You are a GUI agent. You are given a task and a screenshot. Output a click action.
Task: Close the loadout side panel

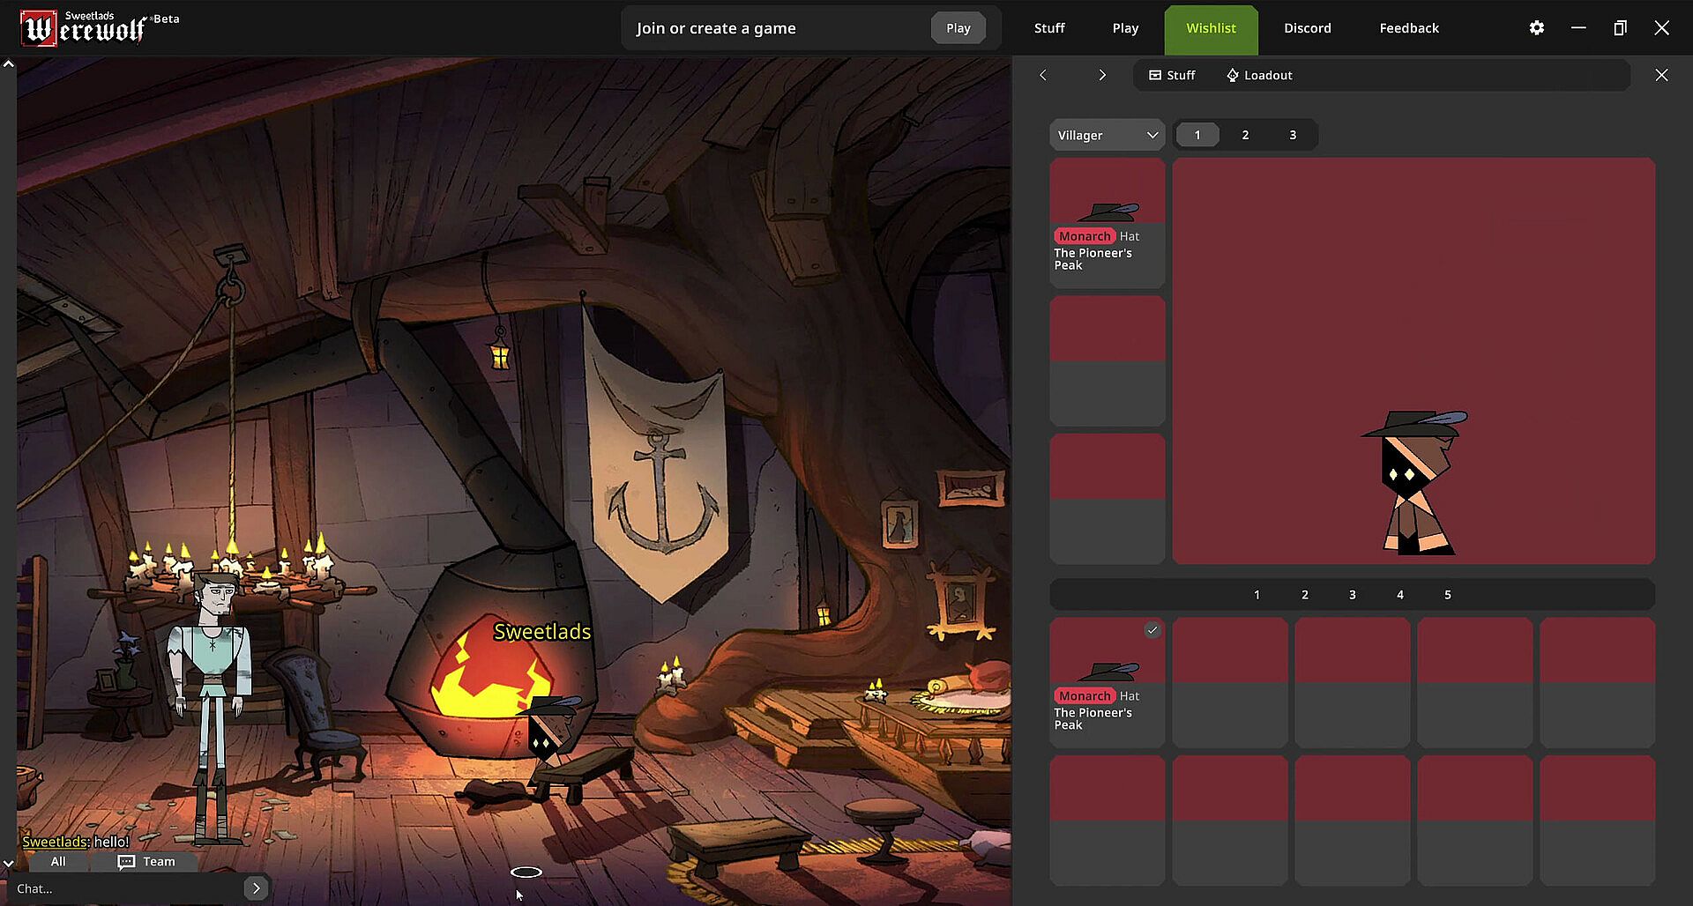(1661, 76)
